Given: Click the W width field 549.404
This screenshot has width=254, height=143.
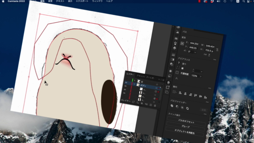Looking at the screenshot, I should (x=210, y=46).
